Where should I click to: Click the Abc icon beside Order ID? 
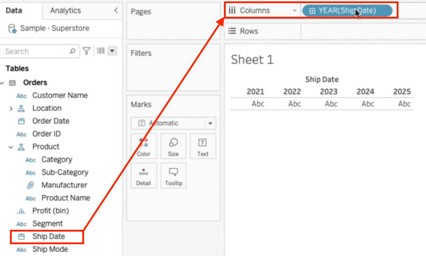pos(21,134)
